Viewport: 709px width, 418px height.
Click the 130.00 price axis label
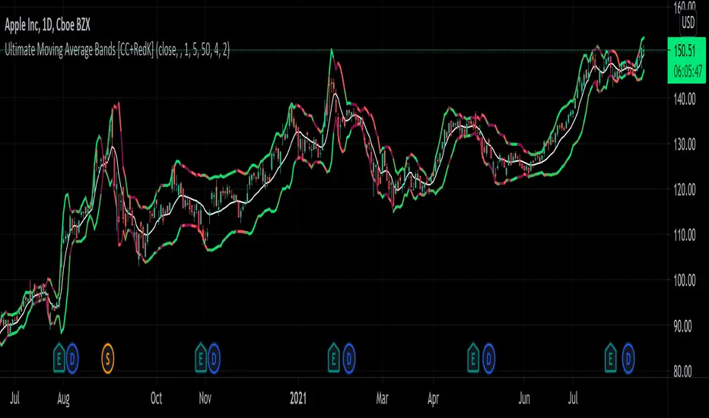pos(685,144)
